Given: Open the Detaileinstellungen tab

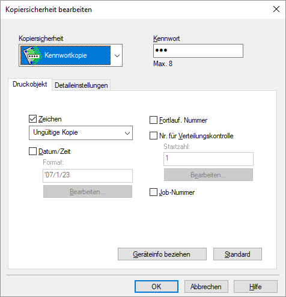Looking at the screenshot, I should [x=81, y=85].
